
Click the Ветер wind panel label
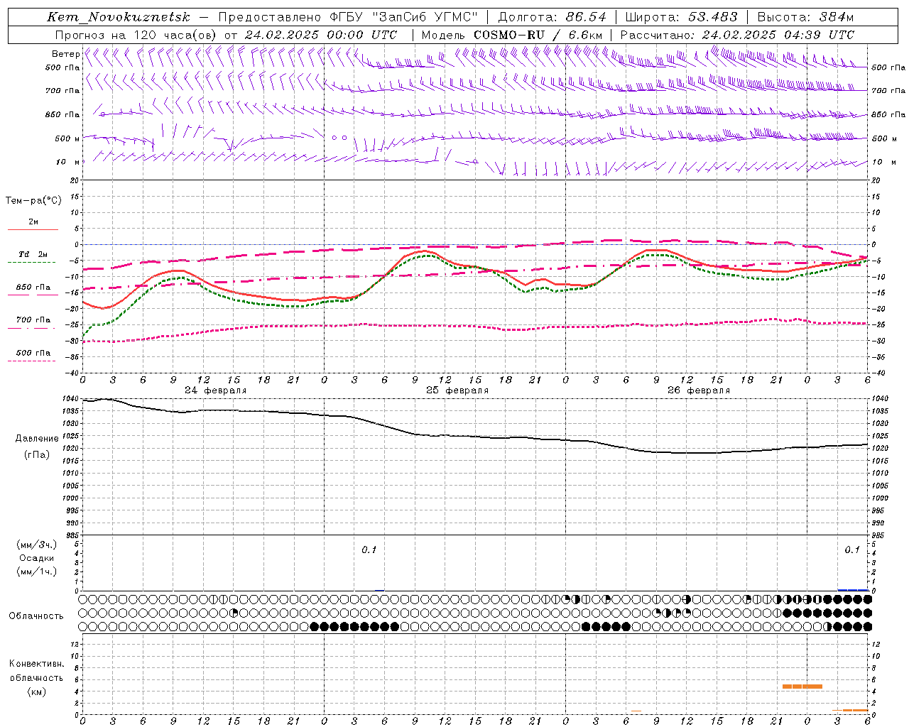click(x=65, y=54)
